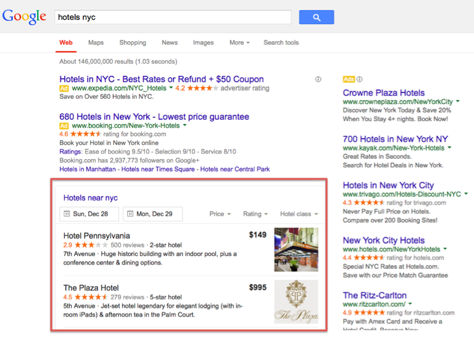Open Search tools
Screen dimensions: 474x343
click(x=281, y=43)
